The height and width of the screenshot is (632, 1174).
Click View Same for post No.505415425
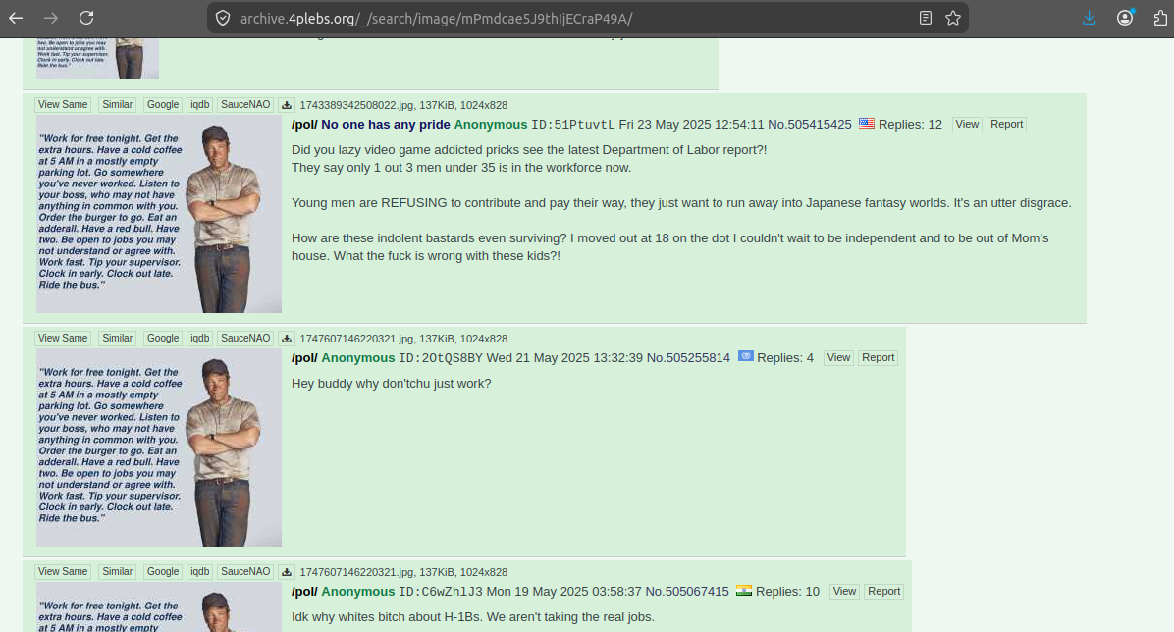tap(63, 105)
